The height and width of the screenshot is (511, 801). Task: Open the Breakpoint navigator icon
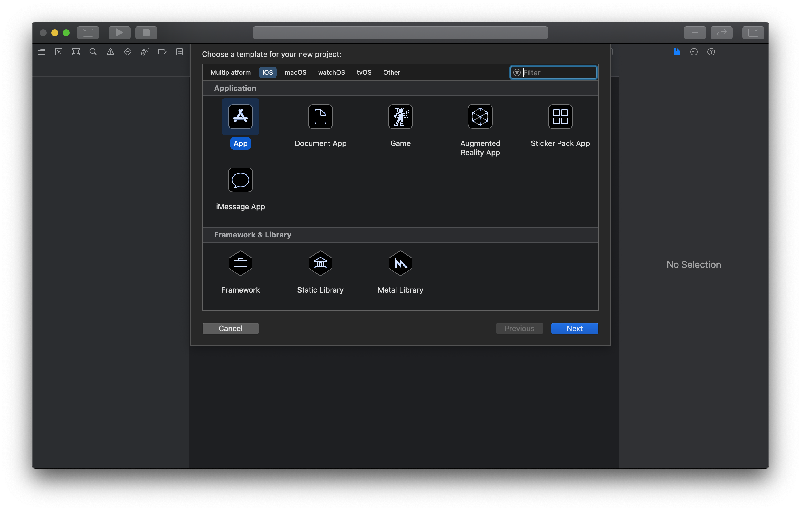tap(162, 52)
